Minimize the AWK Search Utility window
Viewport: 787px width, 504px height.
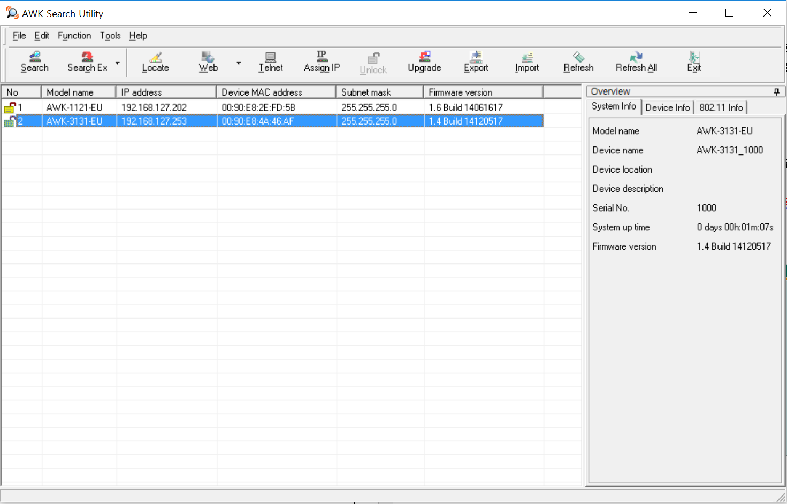[x=692, y=13]
